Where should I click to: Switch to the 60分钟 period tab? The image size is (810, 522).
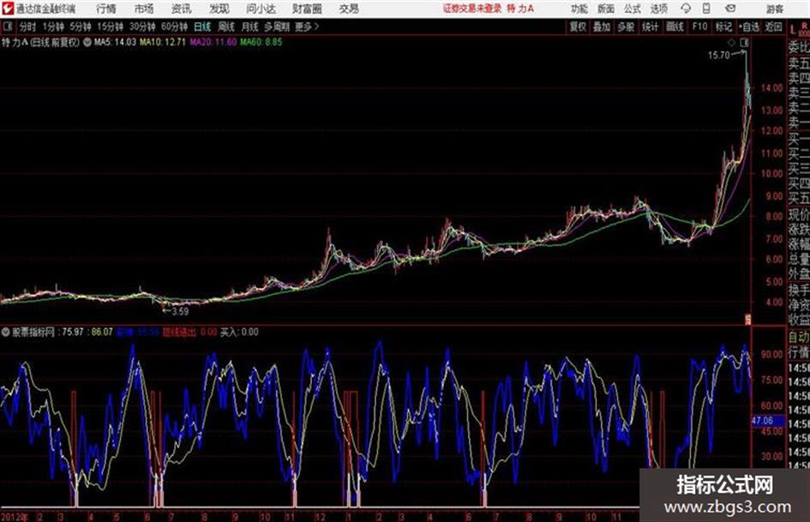click(x=174, y=27)
